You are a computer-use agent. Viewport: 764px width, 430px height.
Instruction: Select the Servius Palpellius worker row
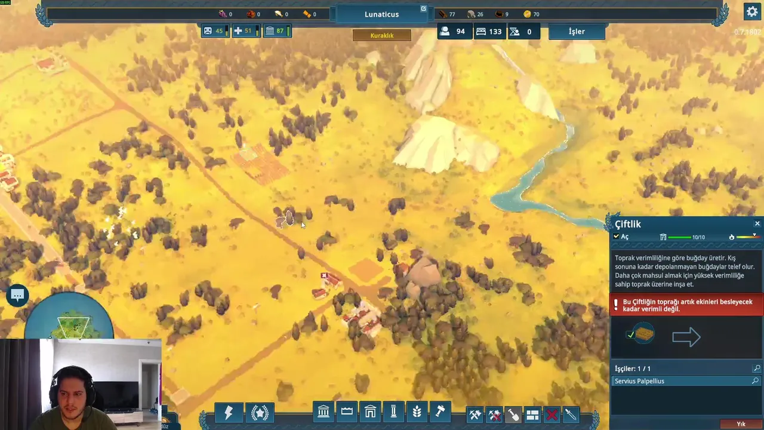(x=686, y=381)
